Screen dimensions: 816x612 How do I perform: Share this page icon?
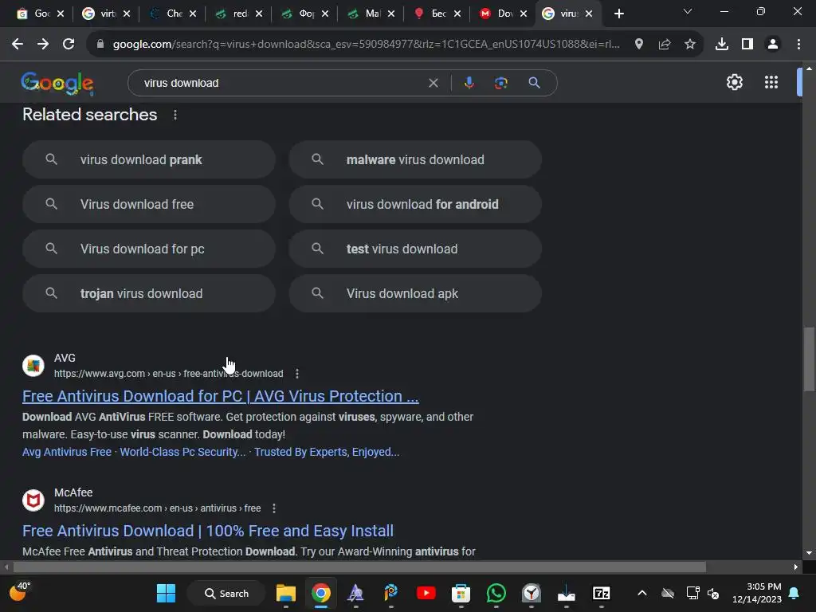664,45
